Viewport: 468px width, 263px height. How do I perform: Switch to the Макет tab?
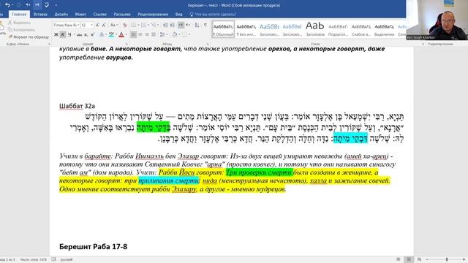80,15
